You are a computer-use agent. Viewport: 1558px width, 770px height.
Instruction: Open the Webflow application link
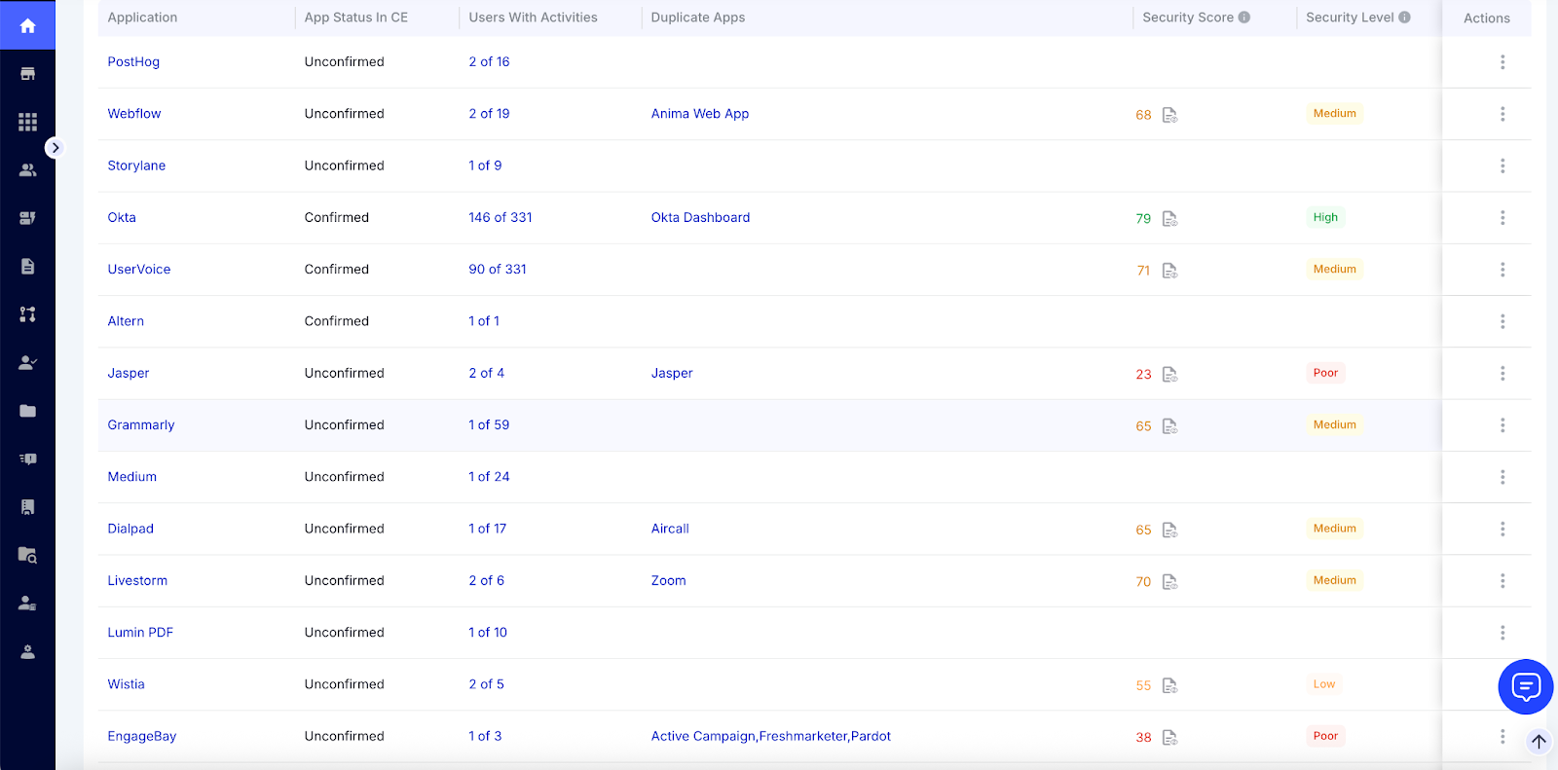tap(134, 114)
